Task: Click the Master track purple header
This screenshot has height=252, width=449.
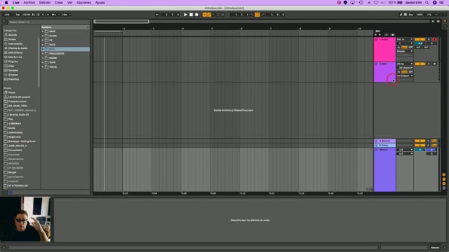Action: 385,169
